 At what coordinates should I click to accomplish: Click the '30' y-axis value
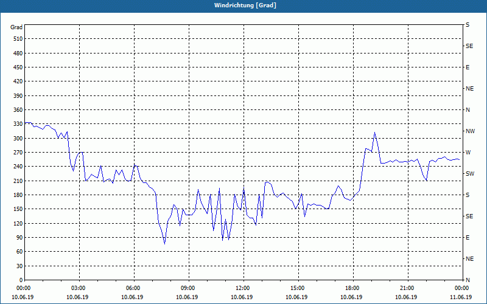pyautogui.click(x=19, y=266)
